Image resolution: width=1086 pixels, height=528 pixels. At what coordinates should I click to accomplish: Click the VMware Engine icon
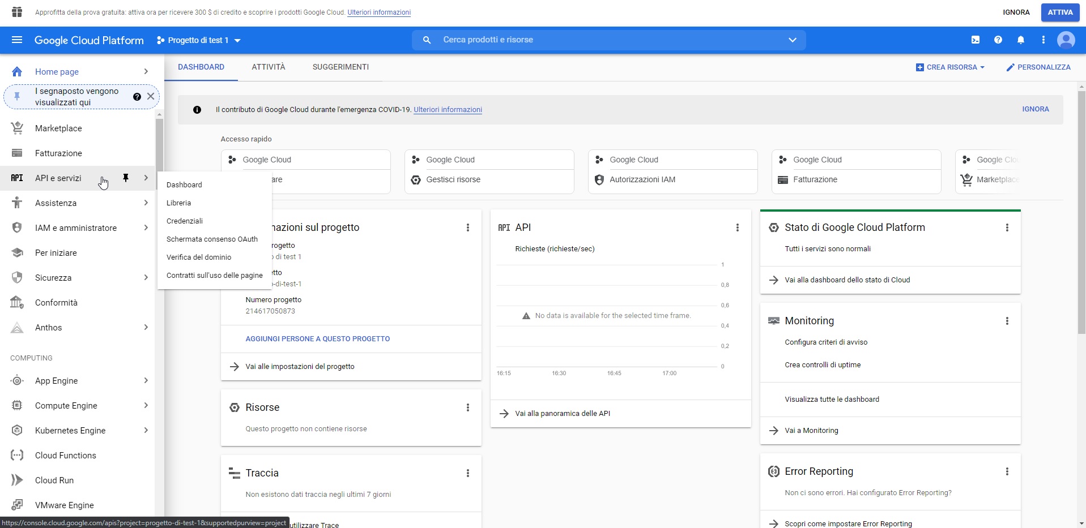point(17,505)
